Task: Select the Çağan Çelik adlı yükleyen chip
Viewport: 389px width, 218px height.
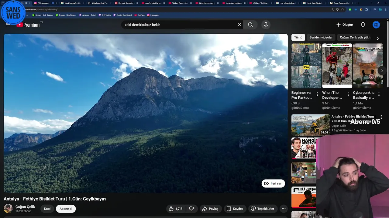Action: (x=355, y=37)
